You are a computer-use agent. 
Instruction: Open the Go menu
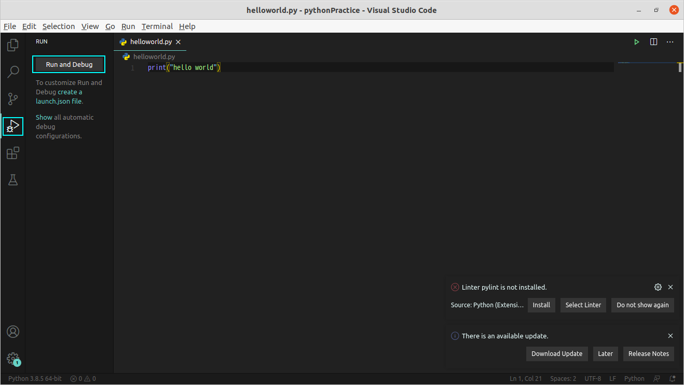pos(110,26)
